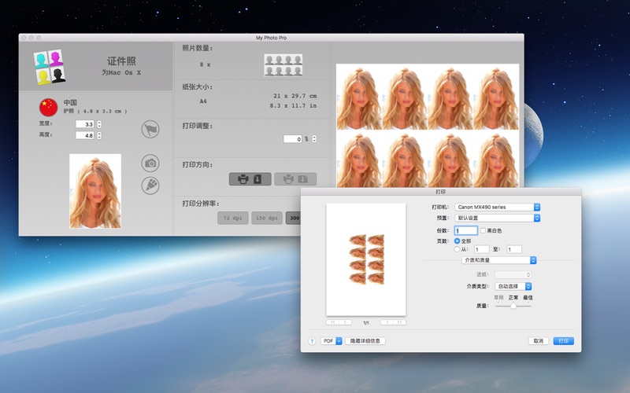Open the 打印机 Canon MX490 dropdown
The height and width of the screenshot is (393, 630).
498,207
